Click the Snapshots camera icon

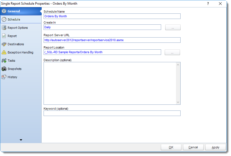coord(4,69)
